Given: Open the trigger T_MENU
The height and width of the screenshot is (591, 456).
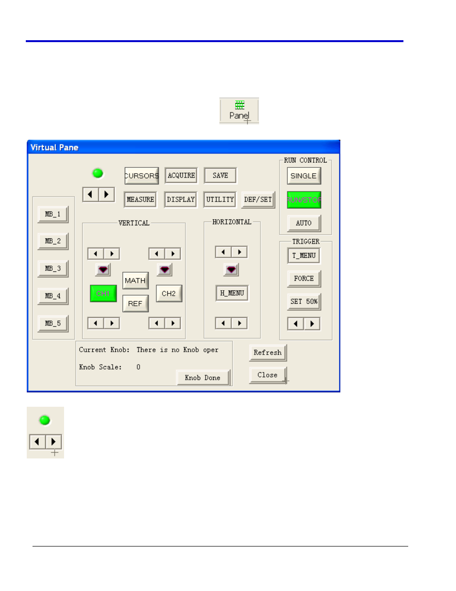Looking at the screenshot, I should coord(304,256).
